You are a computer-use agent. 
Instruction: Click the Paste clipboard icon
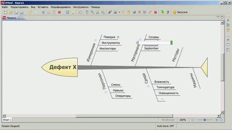(54, 12)
